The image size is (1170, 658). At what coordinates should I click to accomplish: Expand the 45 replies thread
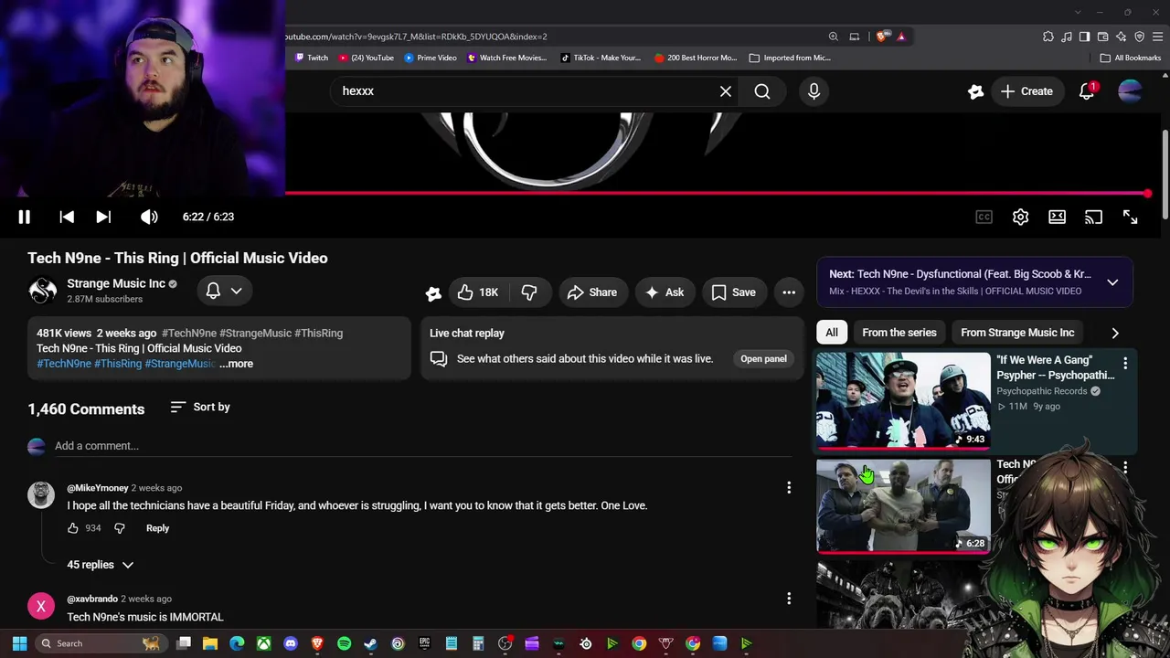[x=101, y=565]
